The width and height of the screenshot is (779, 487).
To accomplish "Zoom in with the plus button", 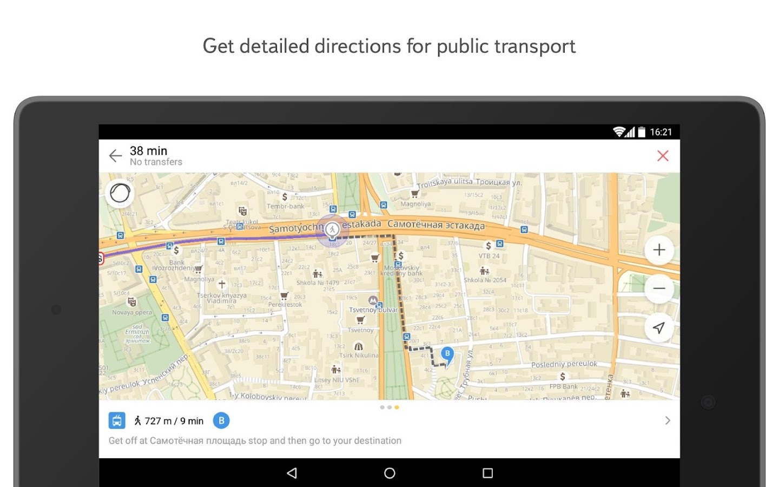I will click(659, 250).
